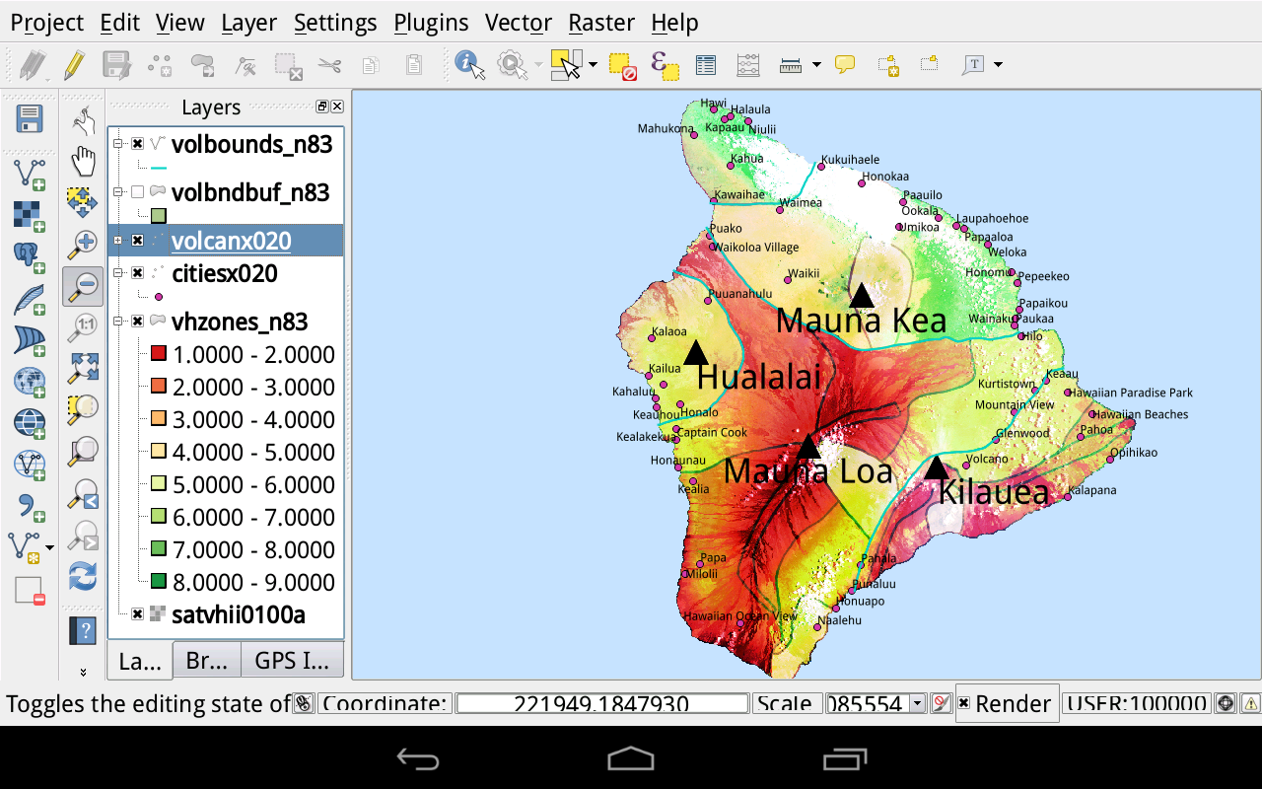
Task: Toggle editing with the pencil icon
Action: coord(76,64)
